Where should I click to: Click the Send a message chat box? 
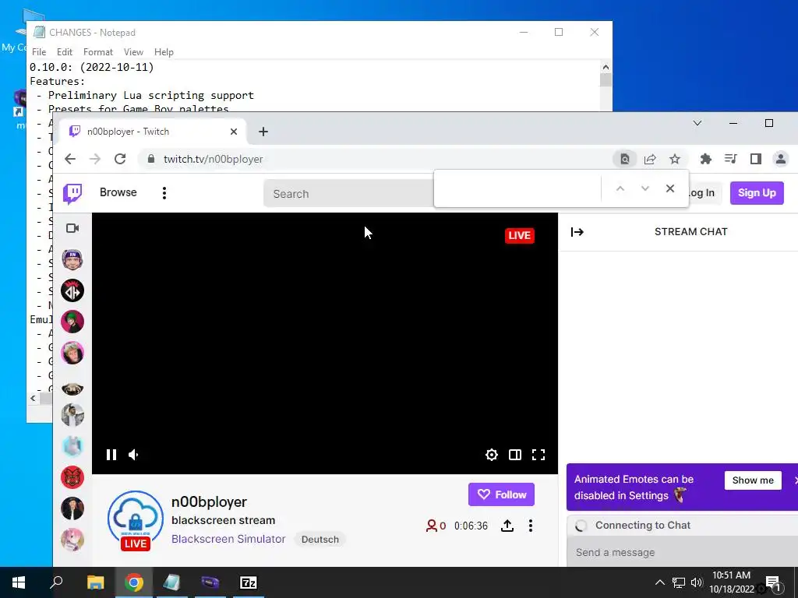(x=682, y=552)
